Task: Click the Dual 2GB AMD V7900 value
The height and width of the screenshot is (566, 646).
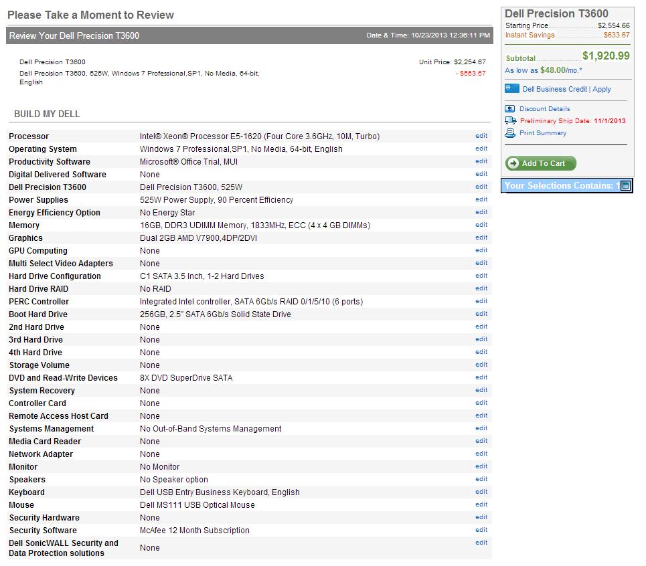Action: pos(198,238)
